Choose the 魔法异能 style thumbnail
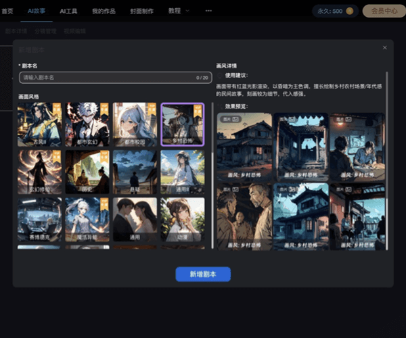The image size is (406, 338). pyautogui.click(x=87, y=219)
